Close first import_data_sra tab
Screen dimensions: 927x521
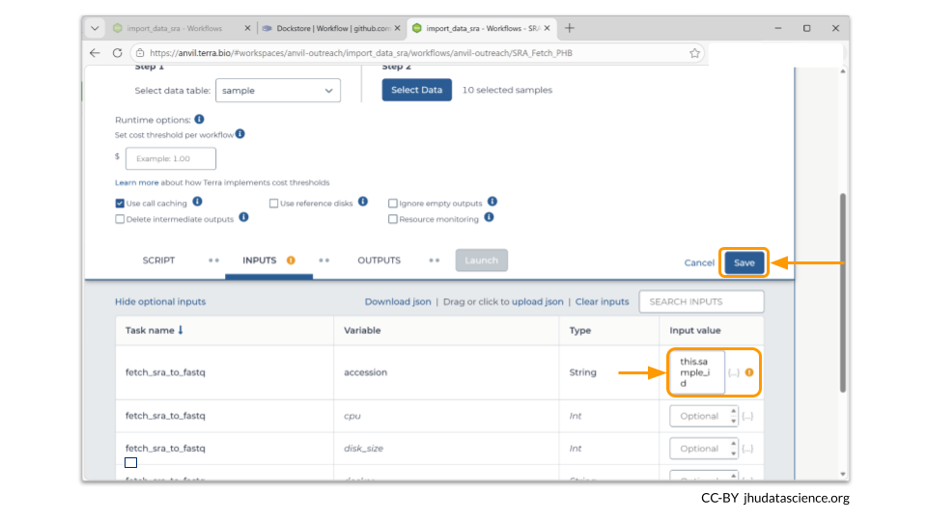click(247, 28)
